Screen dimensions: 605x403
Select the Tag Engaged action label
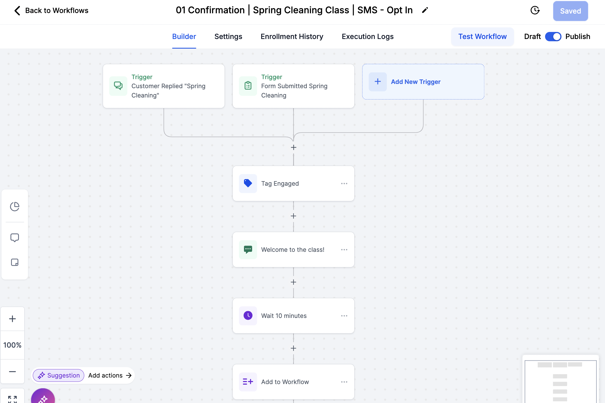coord(280,183)
